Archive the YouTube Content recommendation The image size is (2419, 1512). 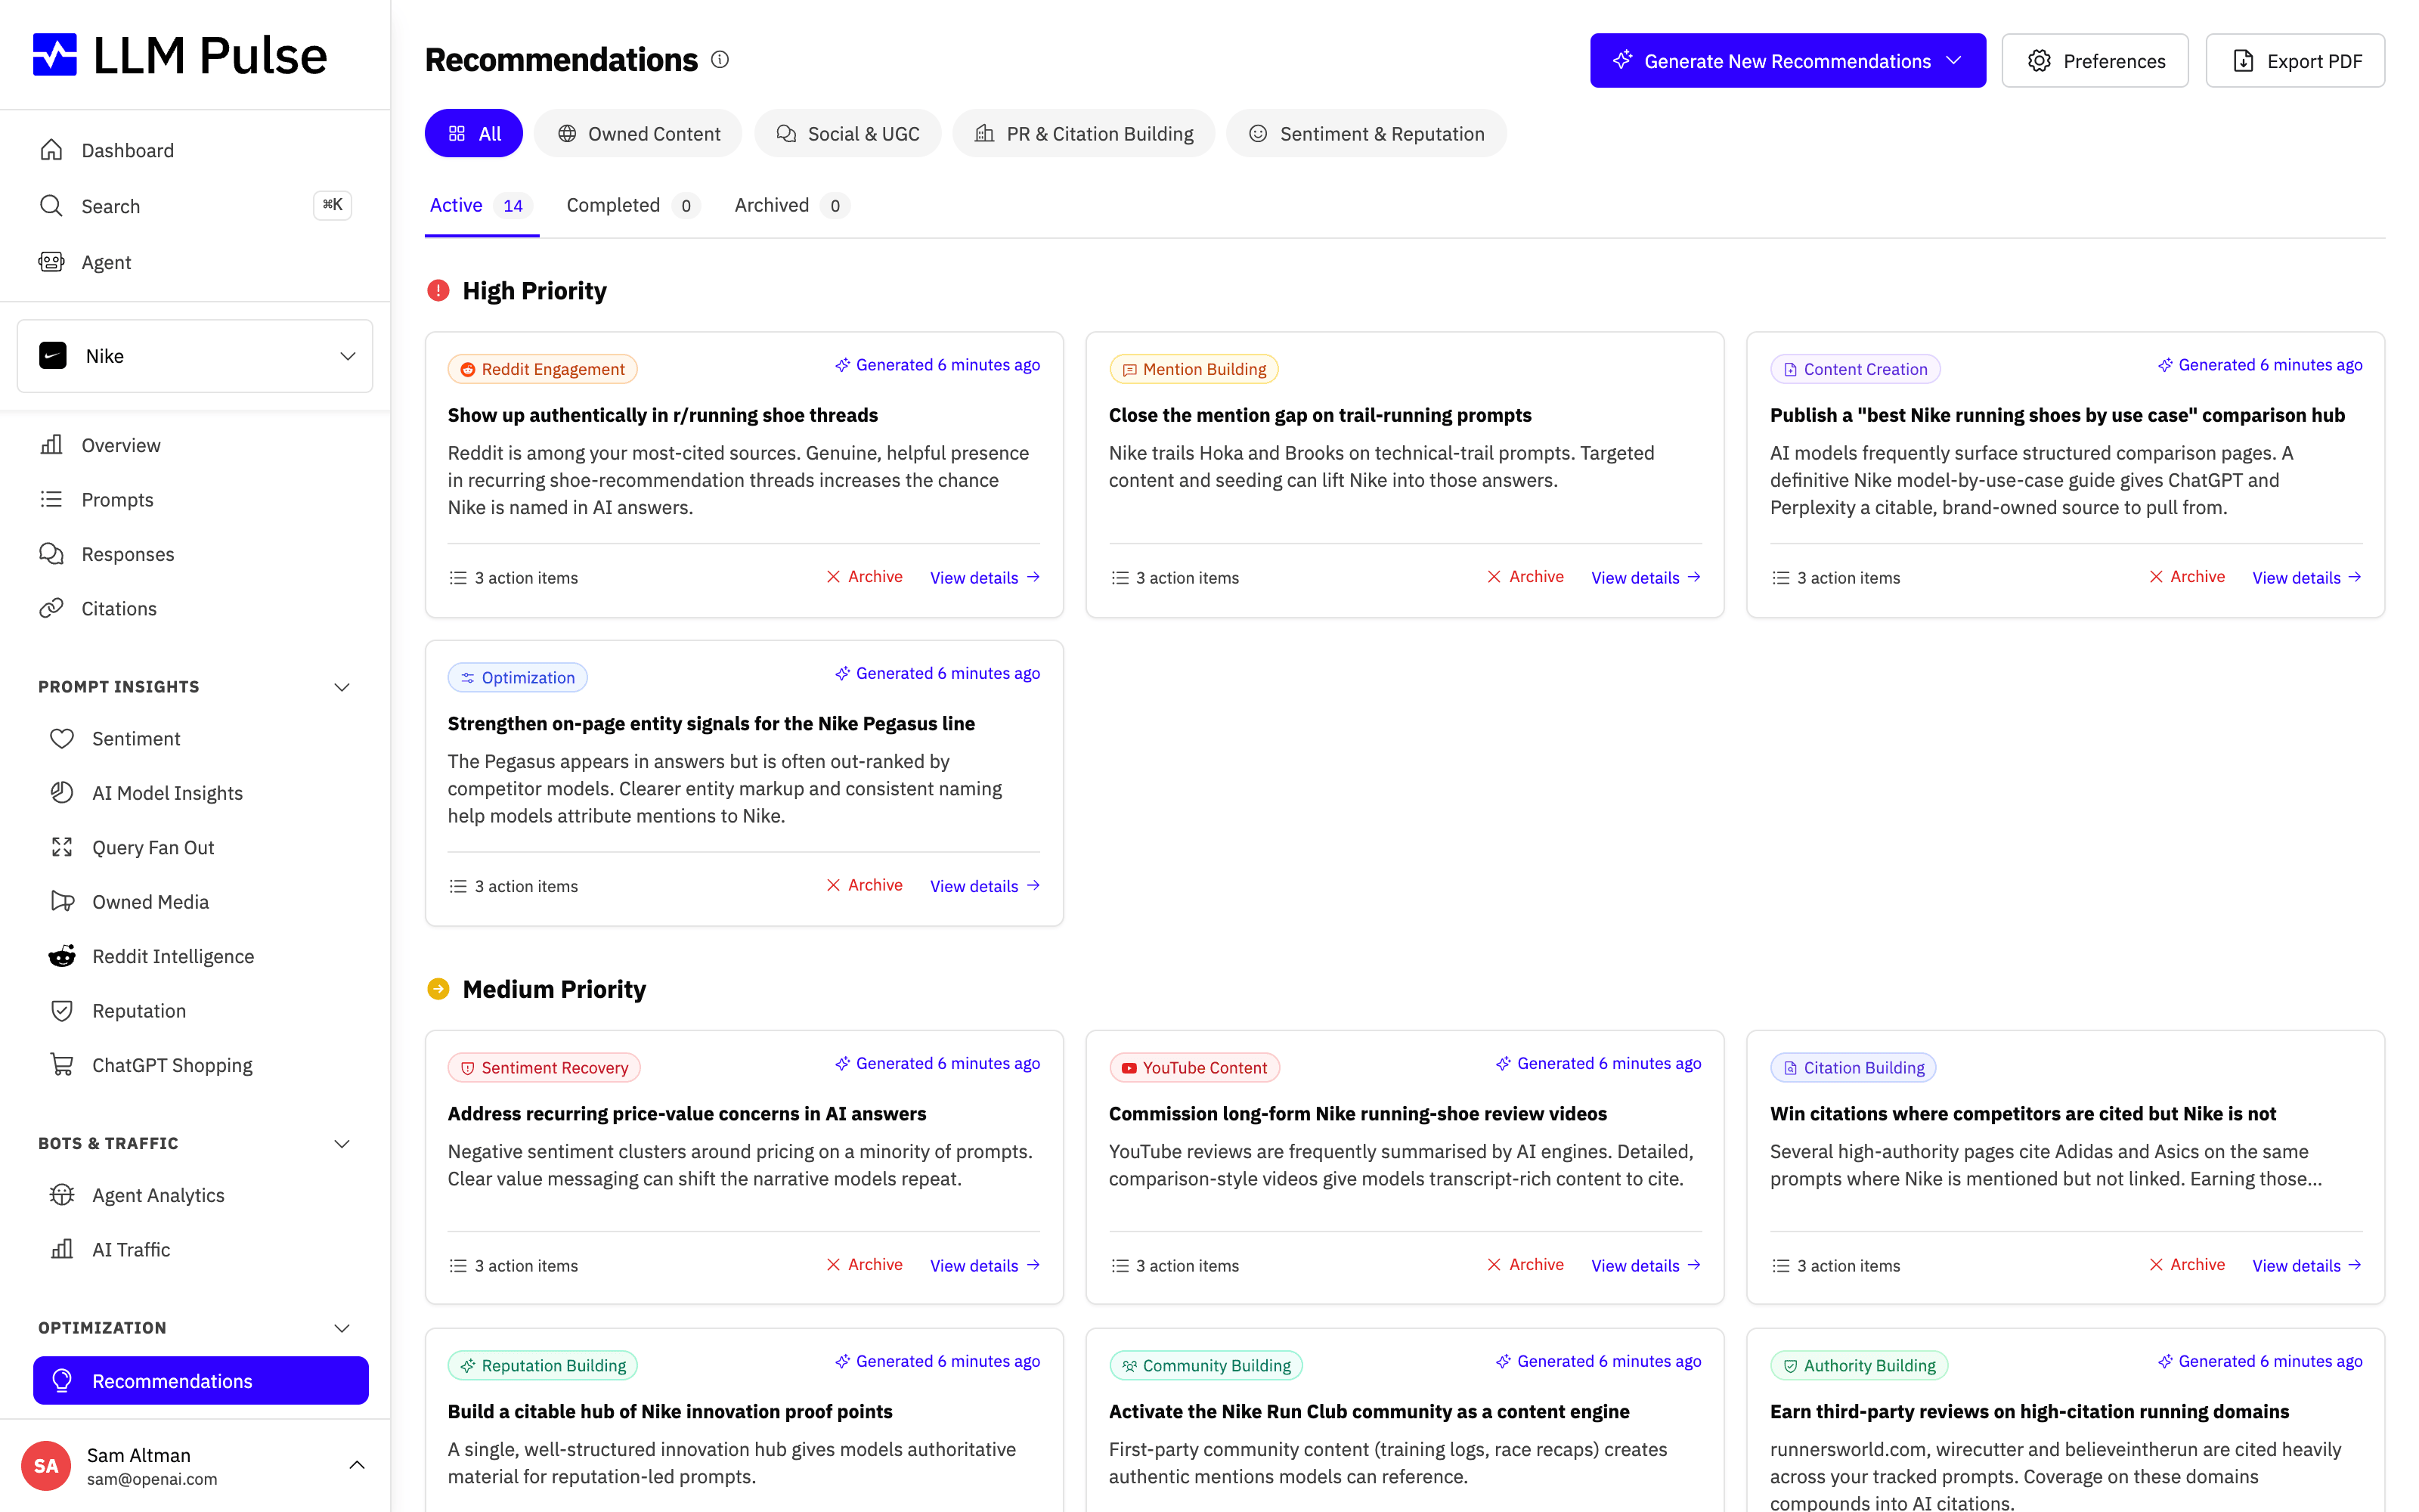tap(1525, 1264)
